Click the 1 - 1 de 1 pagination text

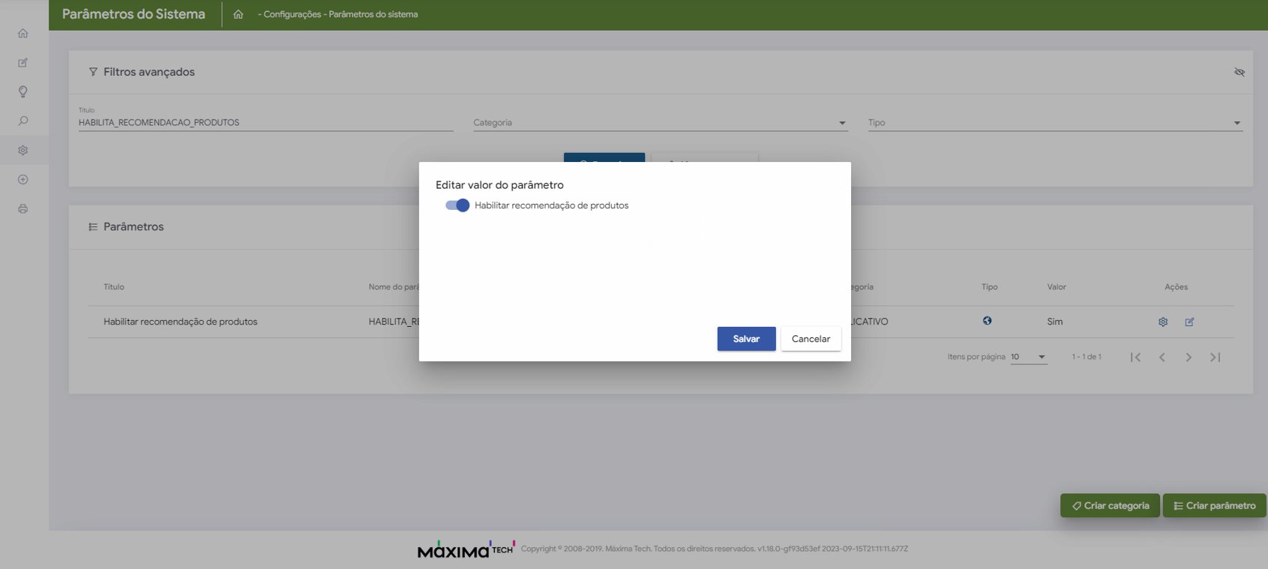tap(1087, 357)
